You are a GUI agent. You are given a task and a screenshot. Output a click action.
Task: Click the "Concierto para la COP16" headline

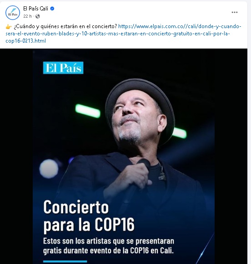(x=89, y=216)
